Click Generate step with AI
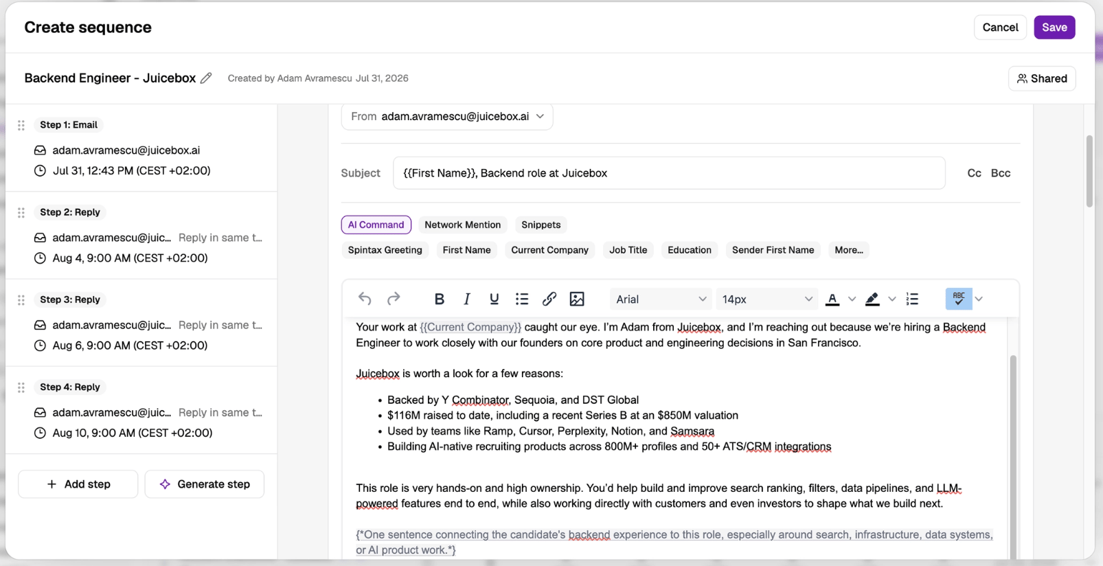This screenshot has width=1103, height=566. [x=205, y=484]
